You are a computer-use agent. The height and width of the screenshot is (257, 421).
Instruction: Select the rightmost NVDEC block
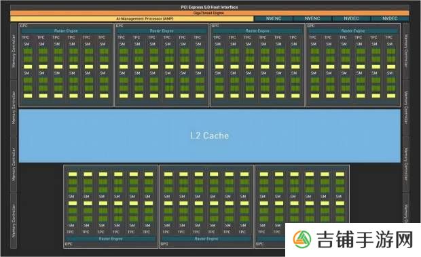[x=390, y=18]
